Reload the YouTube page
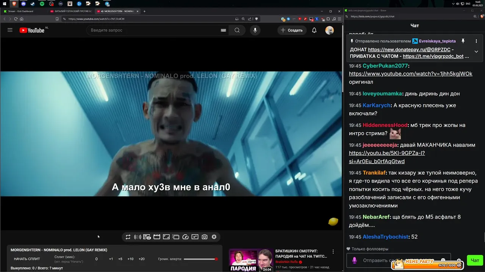This screenshot has height=272, width=485. pos(16,19)
